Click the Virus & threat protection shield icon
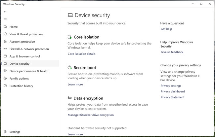The image size is (215, 137). pos(5,34)
